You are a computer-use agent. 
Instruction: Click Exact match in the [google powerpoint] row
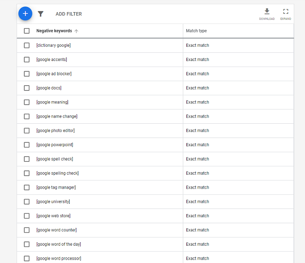click(198, 145)
